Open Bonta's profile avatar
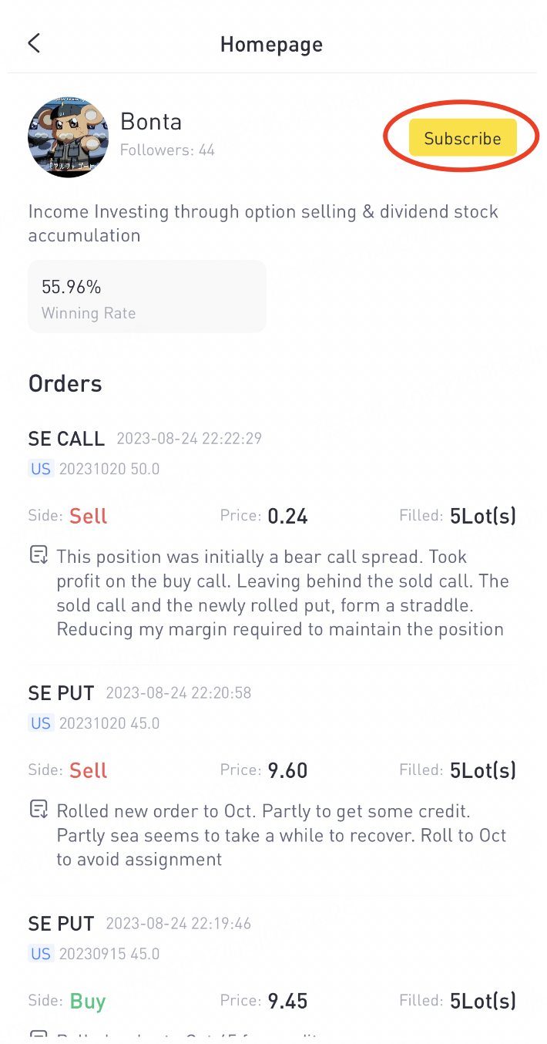The height and width of the screenshot is (1044, 547). [68, 137]
